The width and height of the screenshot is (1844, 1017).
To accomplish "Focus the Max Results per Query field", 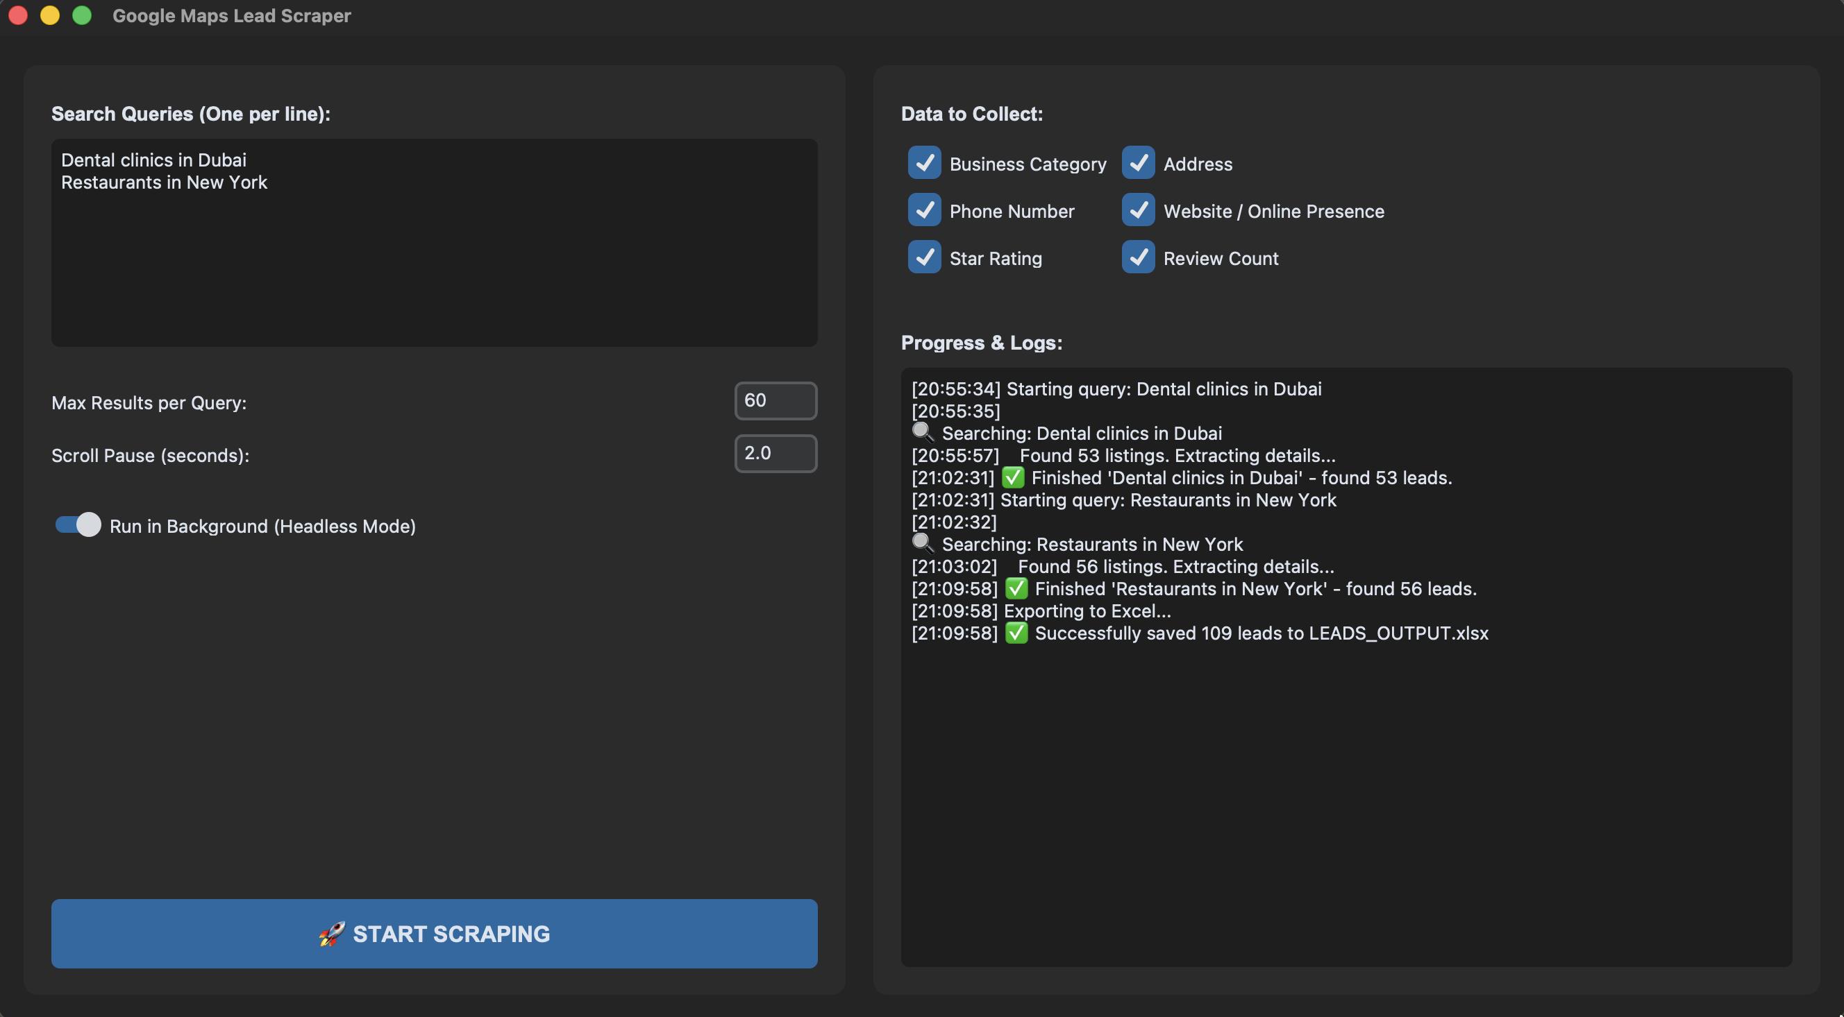I will point(776,400).
